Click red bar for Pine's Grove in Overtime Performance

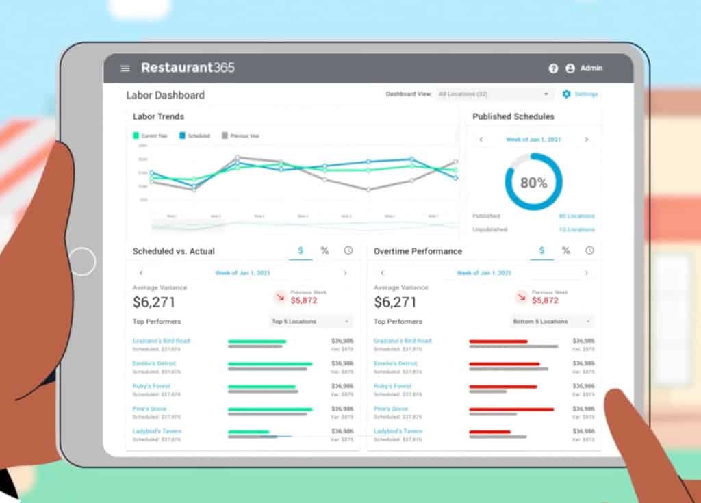click(x=511, y=409)
